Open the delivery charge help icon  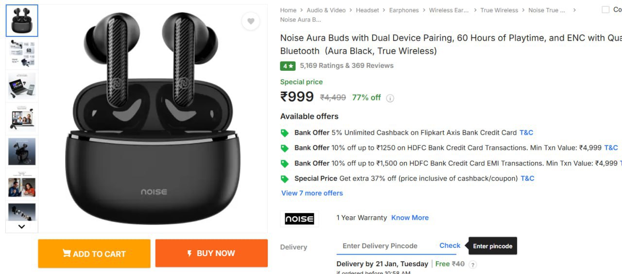472,264
